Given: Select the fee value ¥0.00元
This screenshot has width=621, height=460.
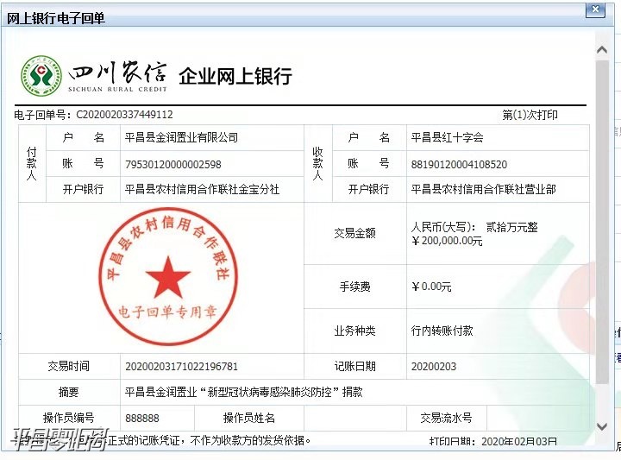Looking at the screenshot, I should click(431, 287).
